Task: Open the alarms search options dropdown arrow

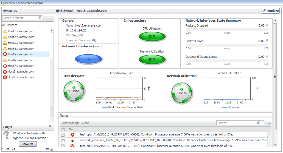Action: coord(262,123)
